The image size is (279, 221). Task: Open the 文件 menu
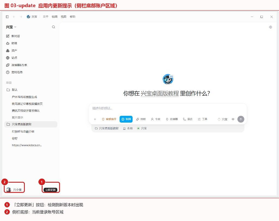point(46,17)
